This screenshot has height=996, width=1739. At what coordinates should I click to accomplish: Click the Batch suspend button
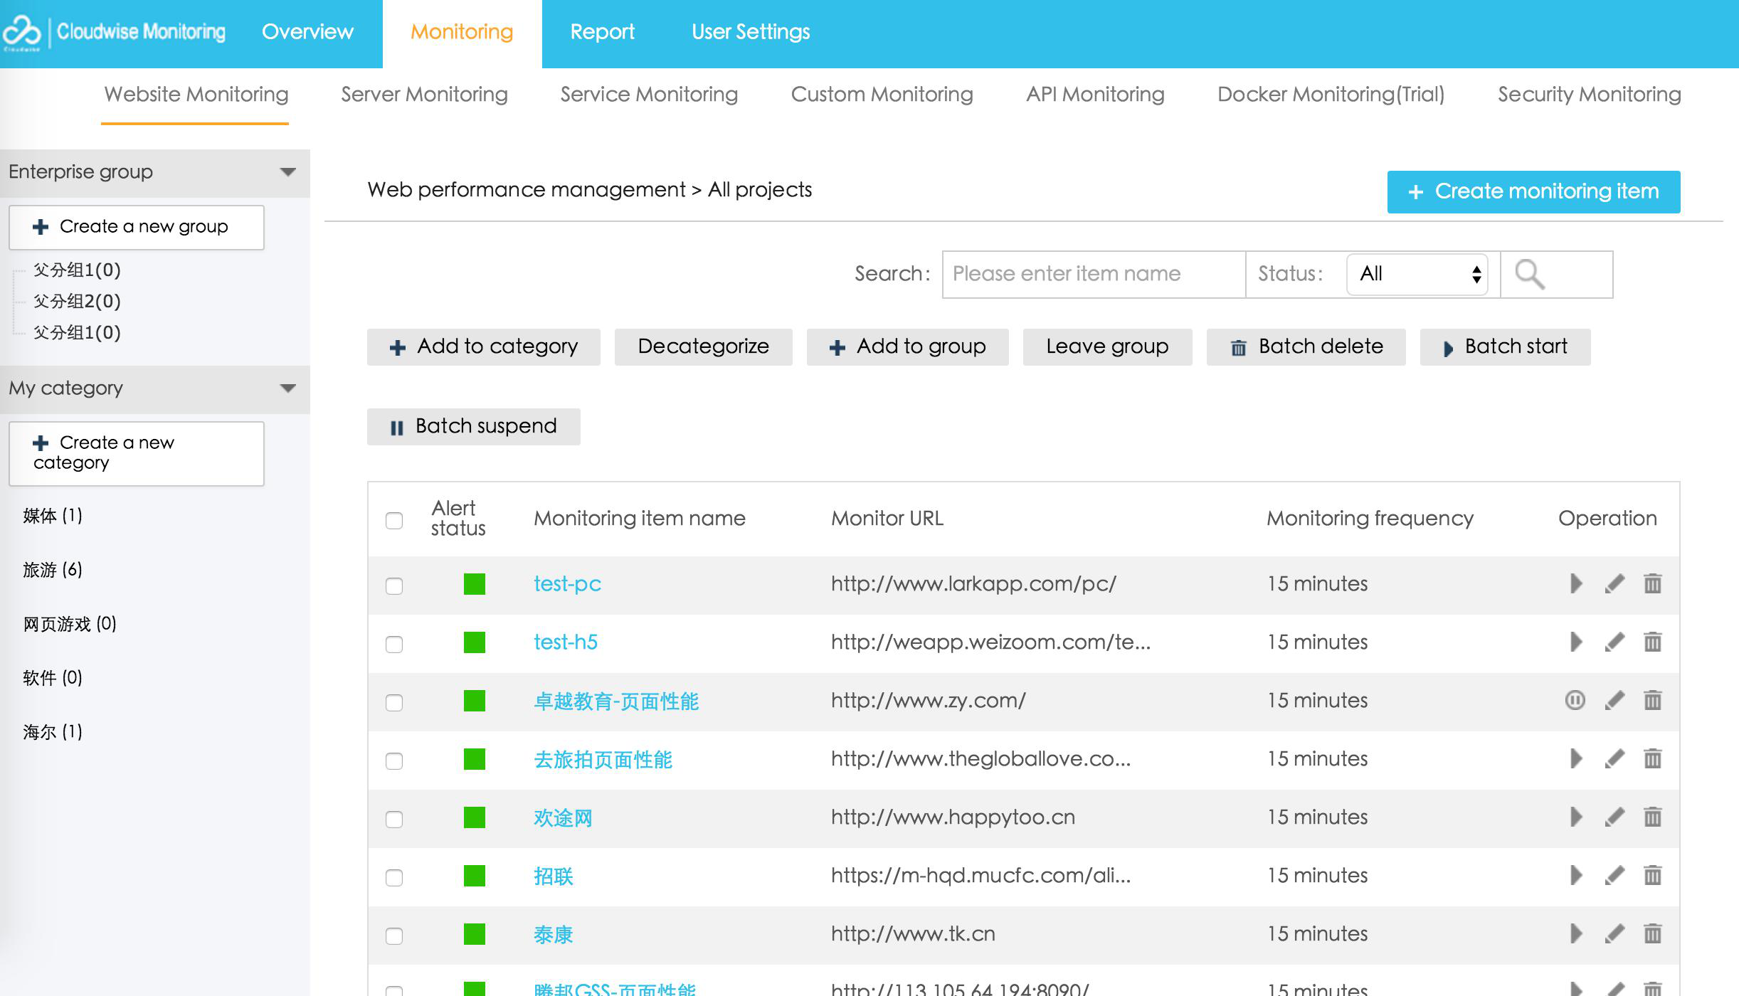pos(473,426)
